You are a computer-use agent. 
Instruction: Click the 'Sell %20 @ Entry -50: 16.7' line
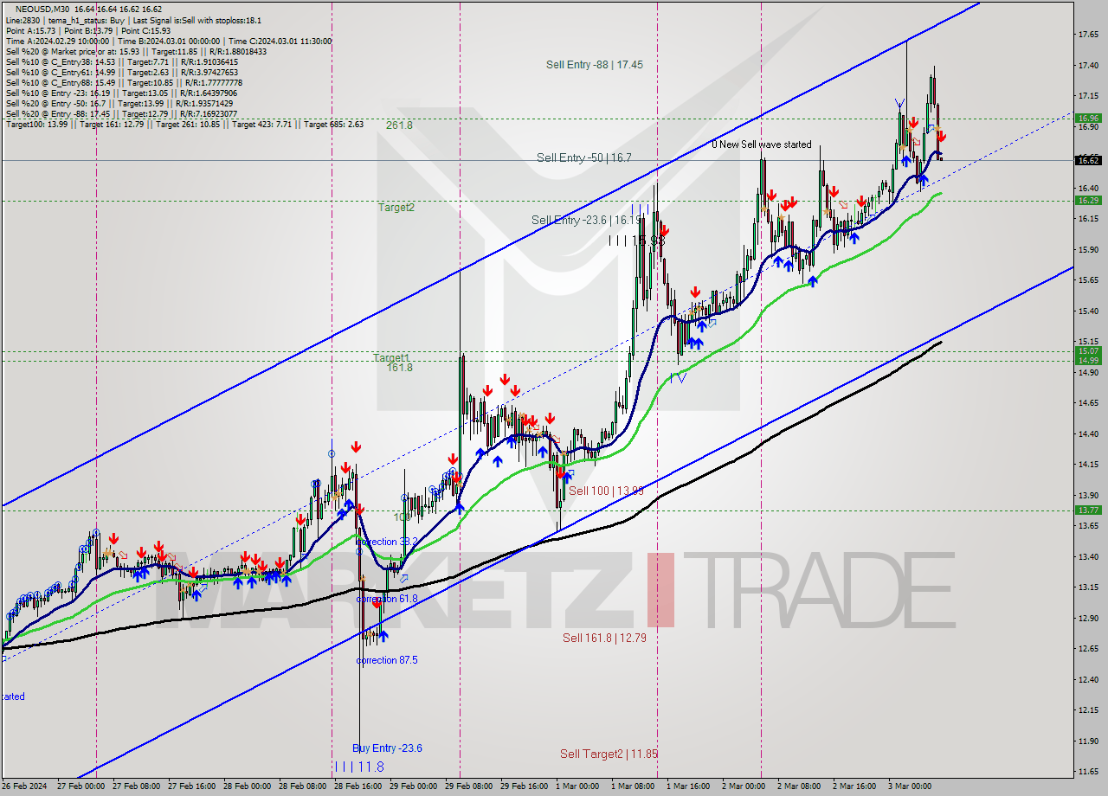point(119,103)
